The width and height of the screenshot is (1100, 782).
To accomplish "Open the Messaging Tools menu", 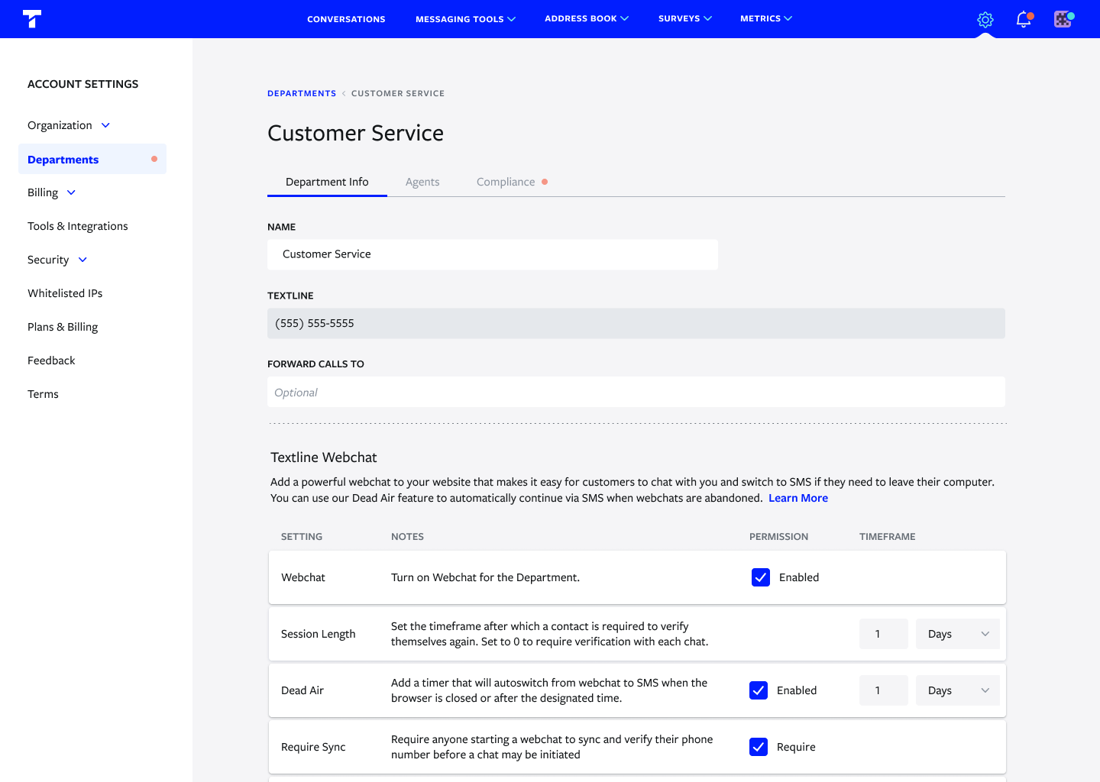I will coord(465,19).
